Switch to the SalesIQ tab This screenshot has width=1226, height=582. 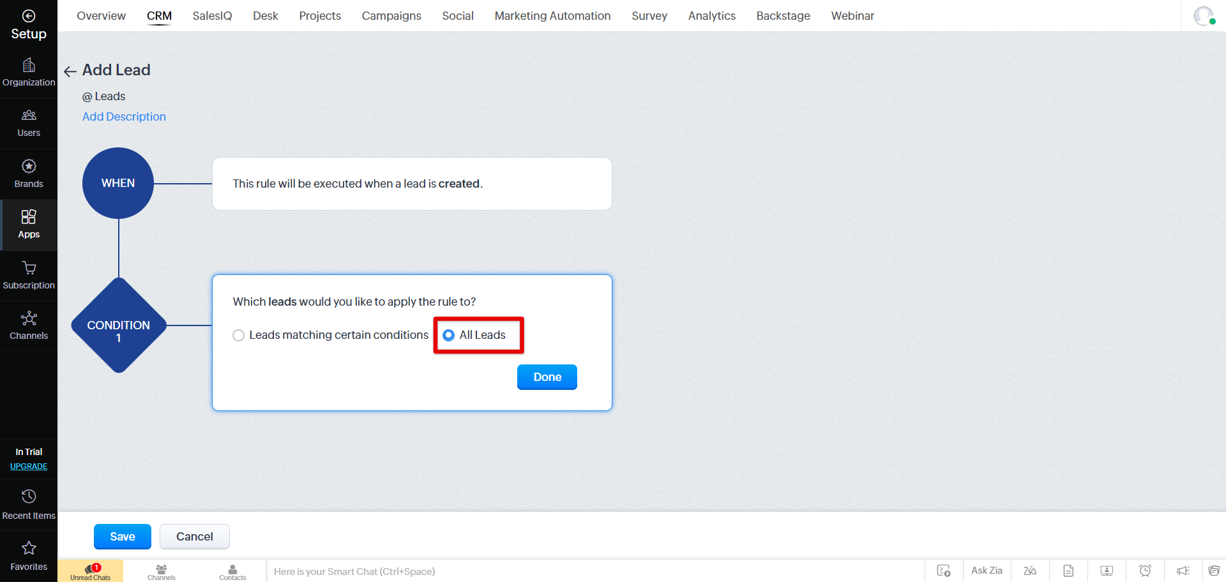pyautogui.click(x=212, y=16)
